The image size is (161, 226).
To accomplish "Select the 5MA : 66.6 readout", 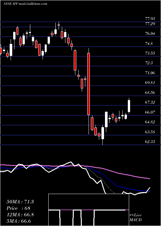I will pyautogui.click(x=19, y=221).
